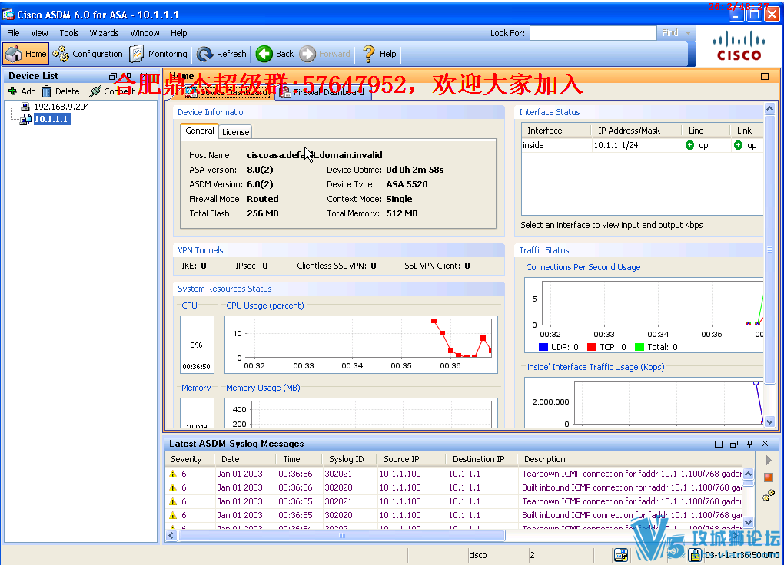Click the UDP blue legend swatch
Screen dimensions: 784x565
click(x=543, y=347)
